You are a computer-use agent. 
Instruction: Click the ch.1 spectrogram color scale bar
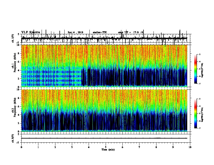point(196,69)
